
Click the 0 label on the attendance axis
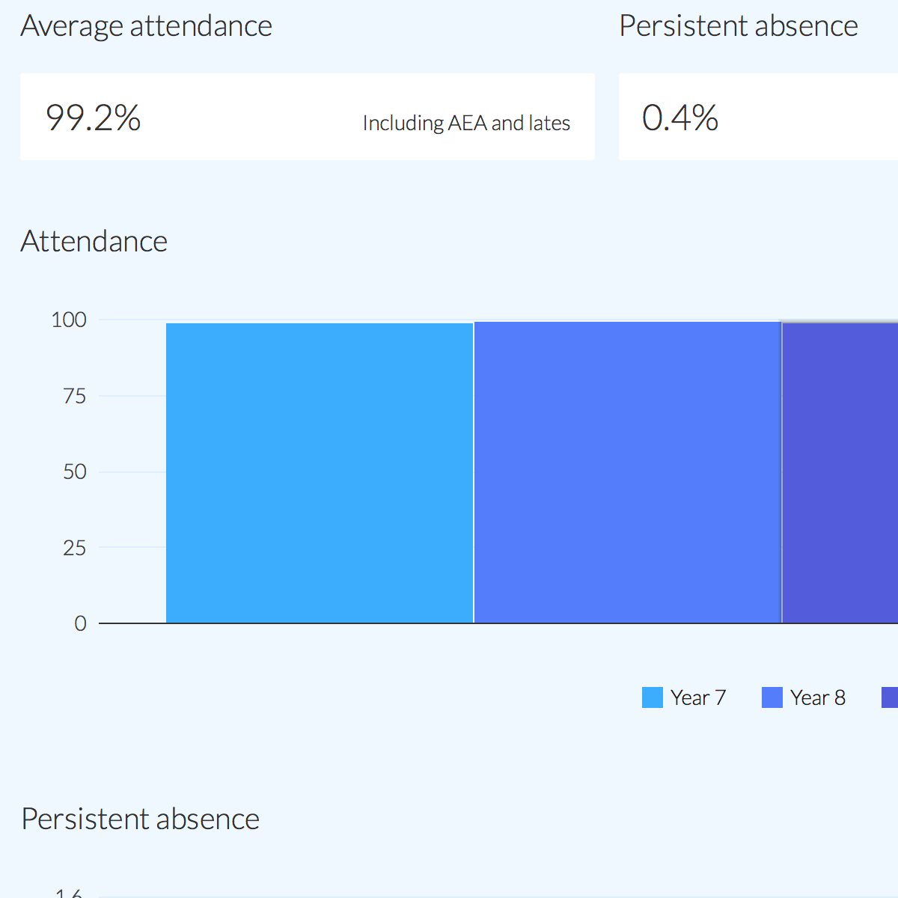(80, 623)
